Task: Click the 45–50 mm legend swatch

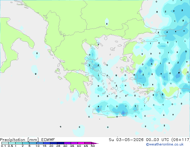Action: tap(88, 143)
